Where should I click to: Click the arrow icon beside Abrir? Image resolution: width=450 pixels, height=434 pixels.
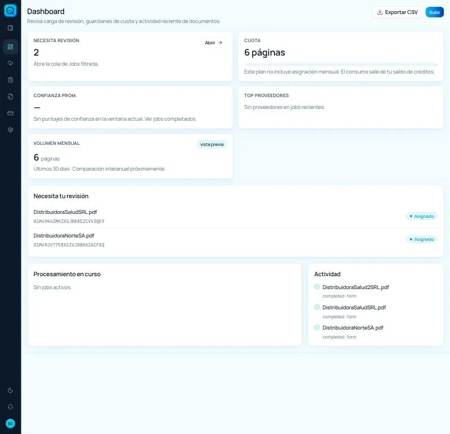(x=220, y=43)
